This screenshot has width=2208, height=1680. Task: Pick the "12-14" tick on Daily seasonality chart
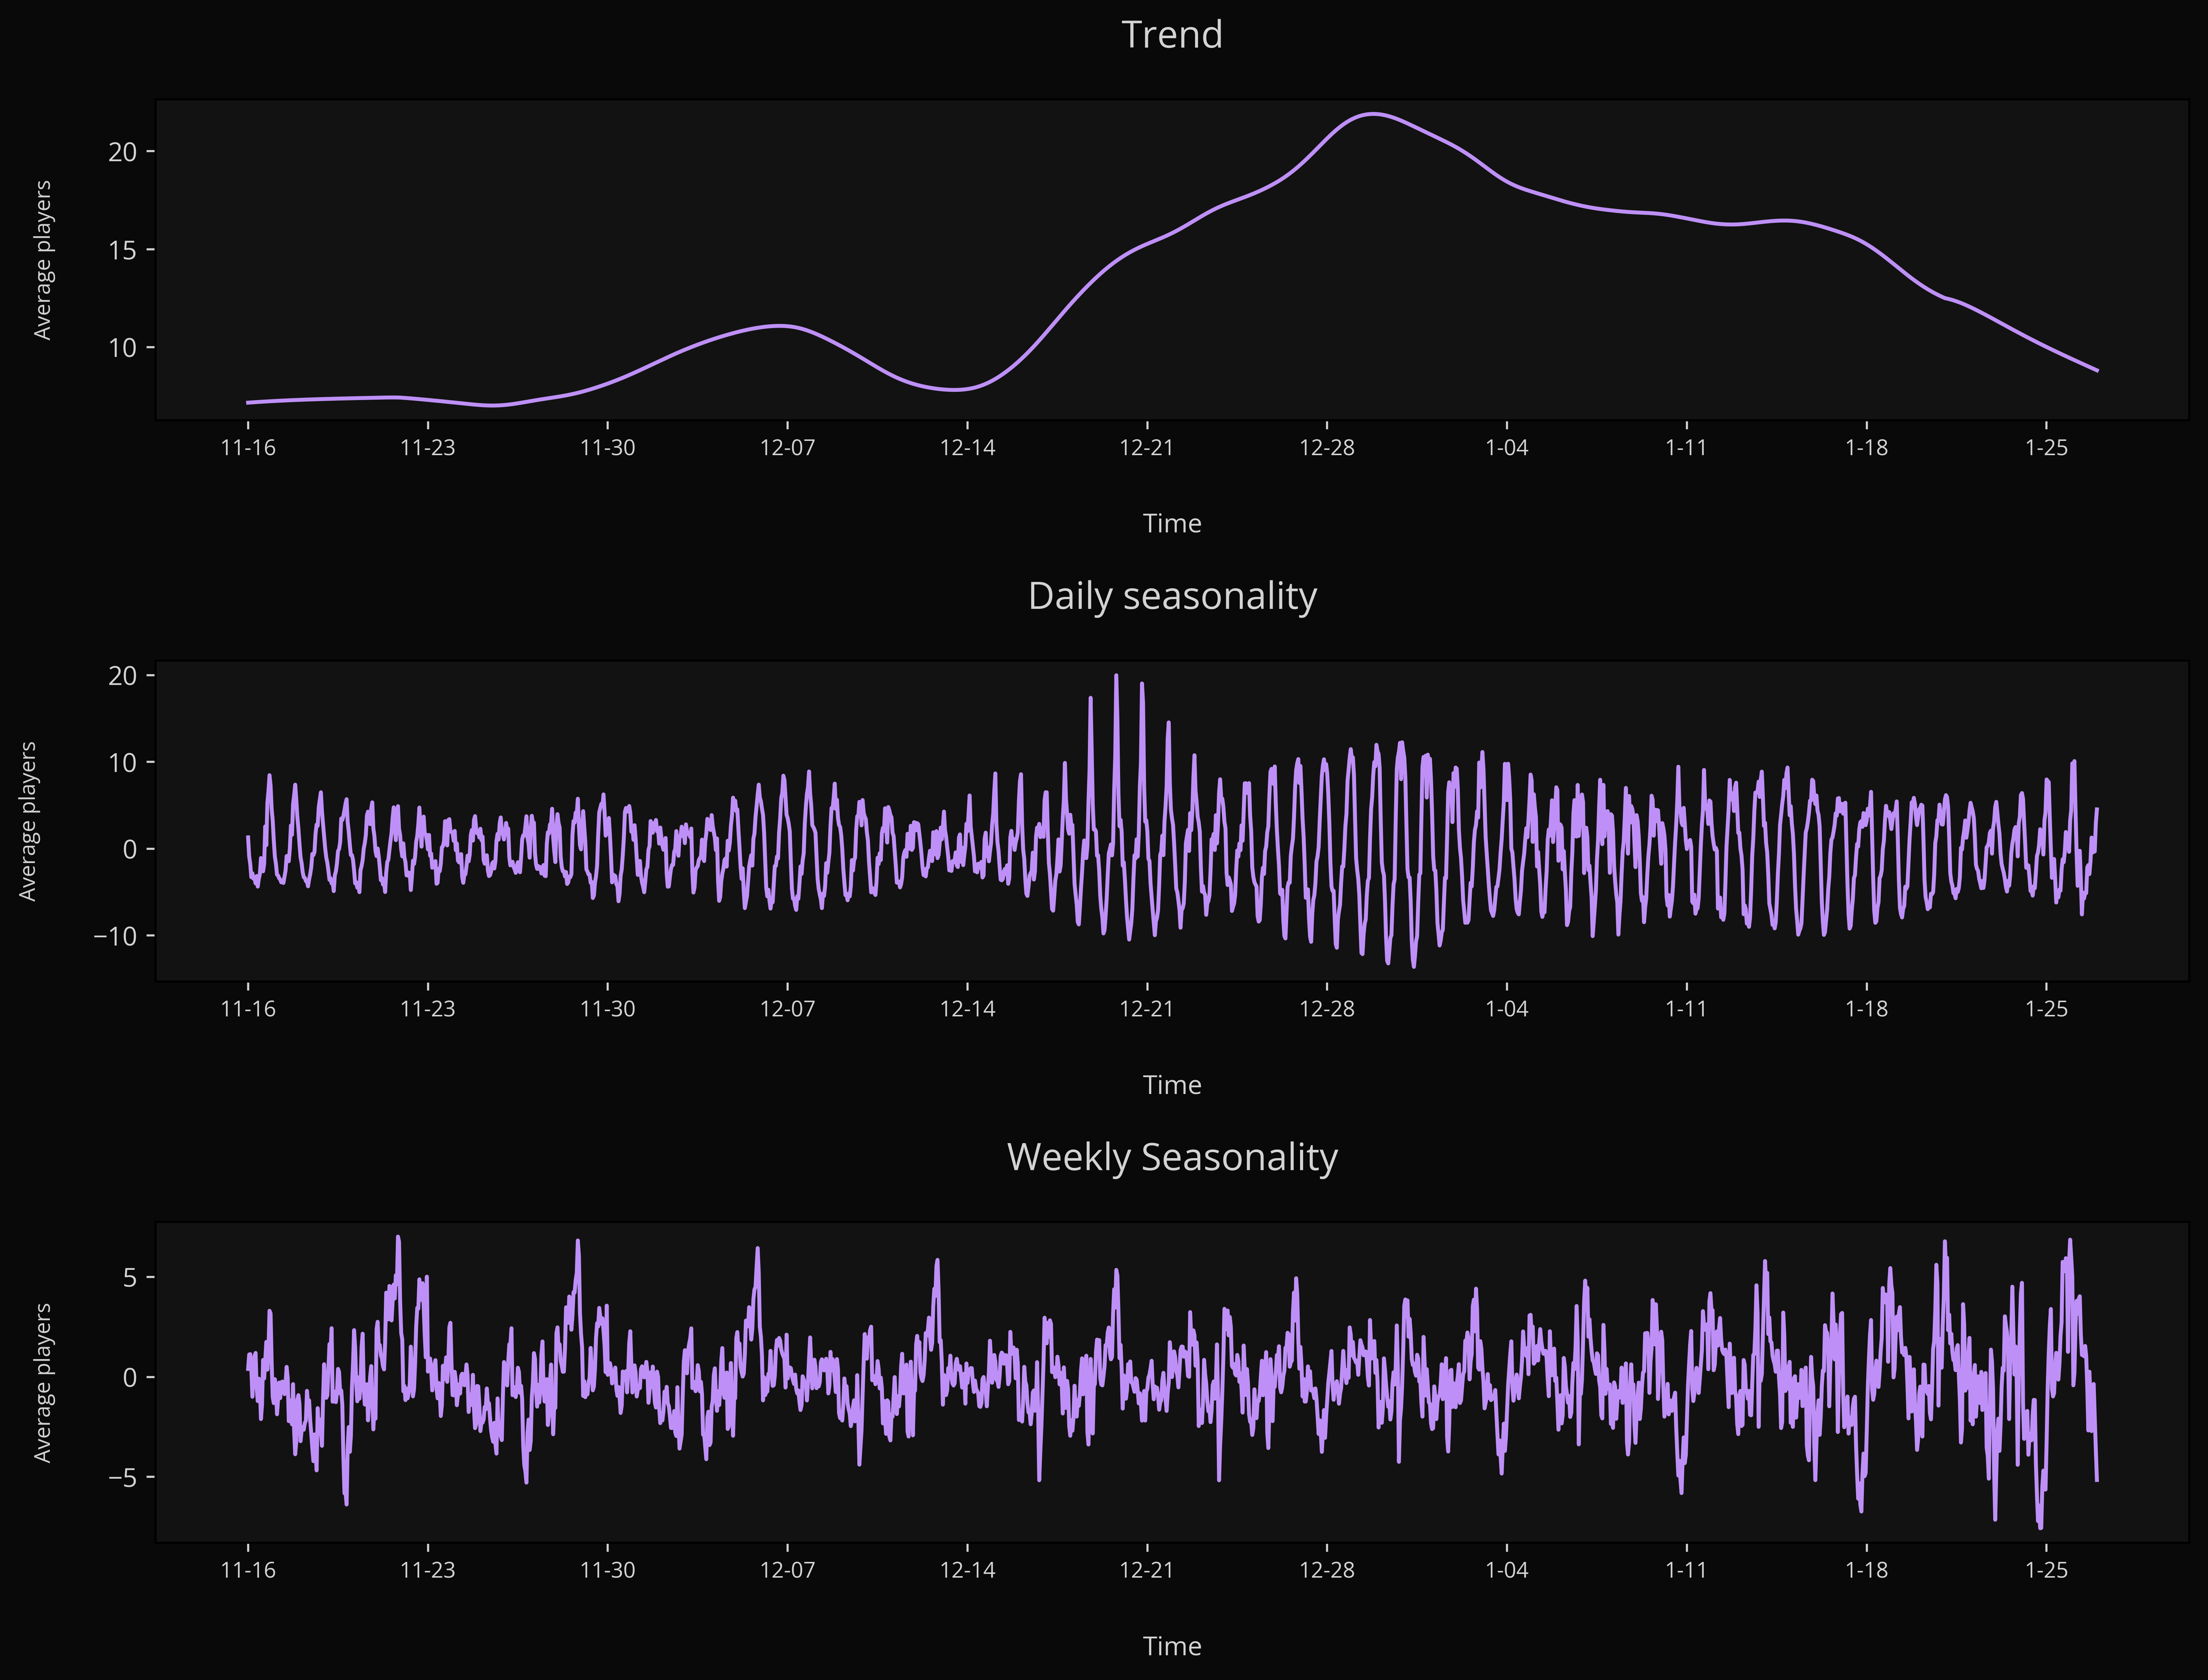(x=968, y=1009)
